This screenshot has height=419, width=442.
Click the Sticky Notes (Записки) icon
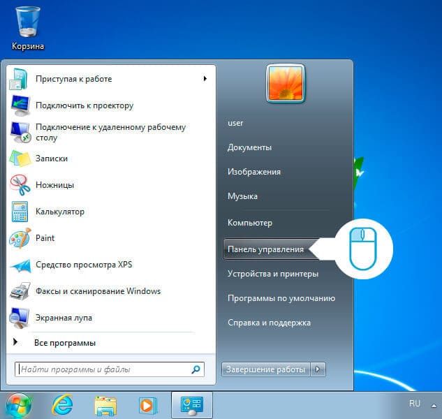pos(20,159)
